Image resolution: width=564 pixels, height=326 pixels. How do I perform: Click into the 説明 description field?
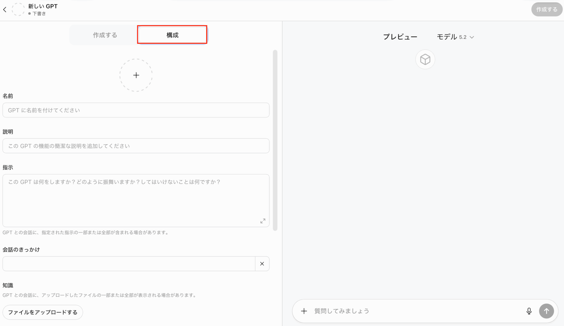click(136, 146)
